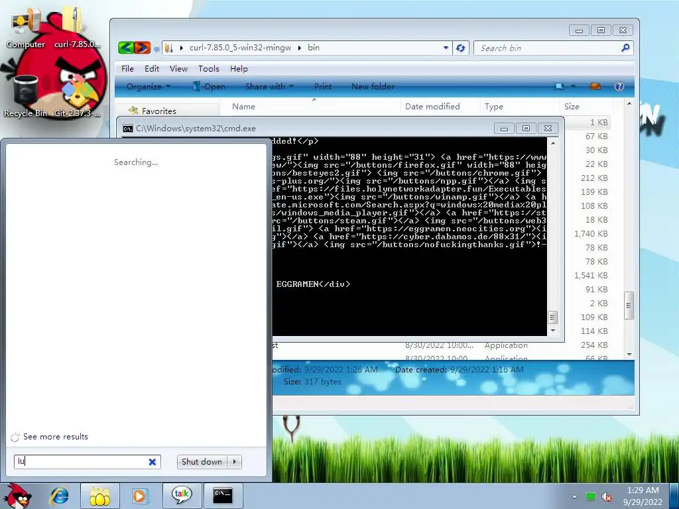Launch Internet Explorer from the taskbar

coord(59,496)
